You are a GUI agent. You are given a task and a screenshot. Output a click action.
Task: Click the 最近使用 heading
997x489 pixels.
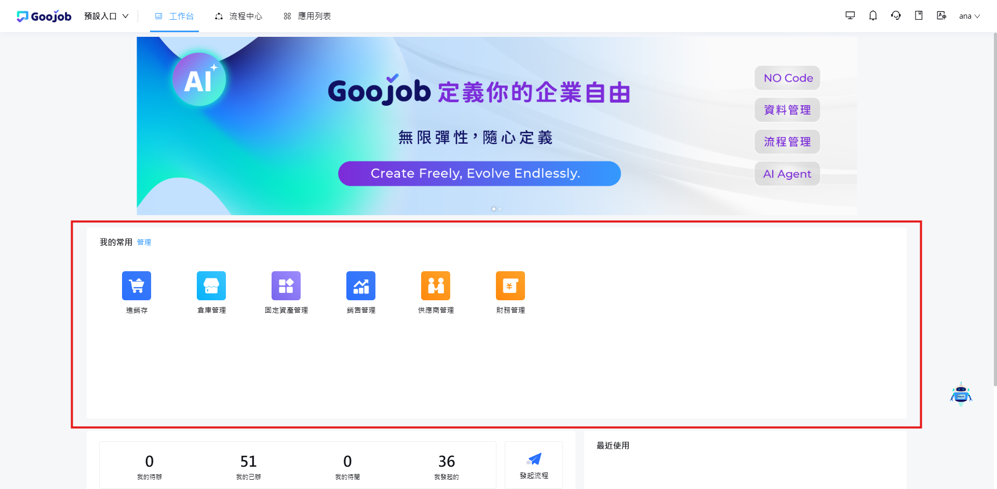(x=613, y=445)
